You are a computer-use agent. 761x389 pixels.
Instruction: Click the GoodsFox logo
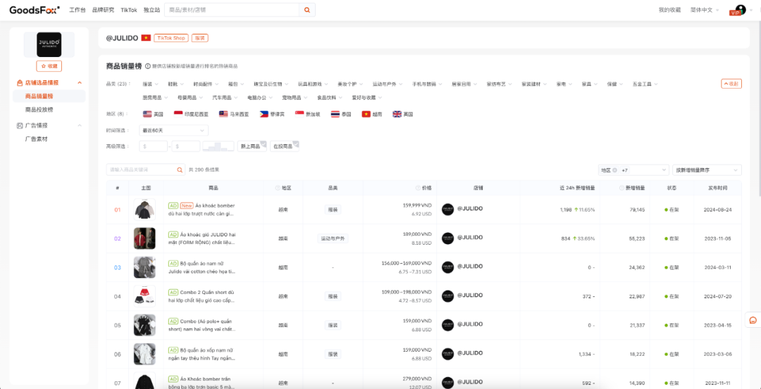click(35, 10)
